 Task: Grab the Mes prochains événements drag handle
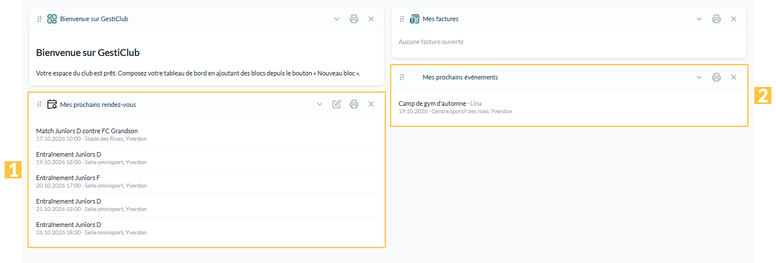point(402,77)
